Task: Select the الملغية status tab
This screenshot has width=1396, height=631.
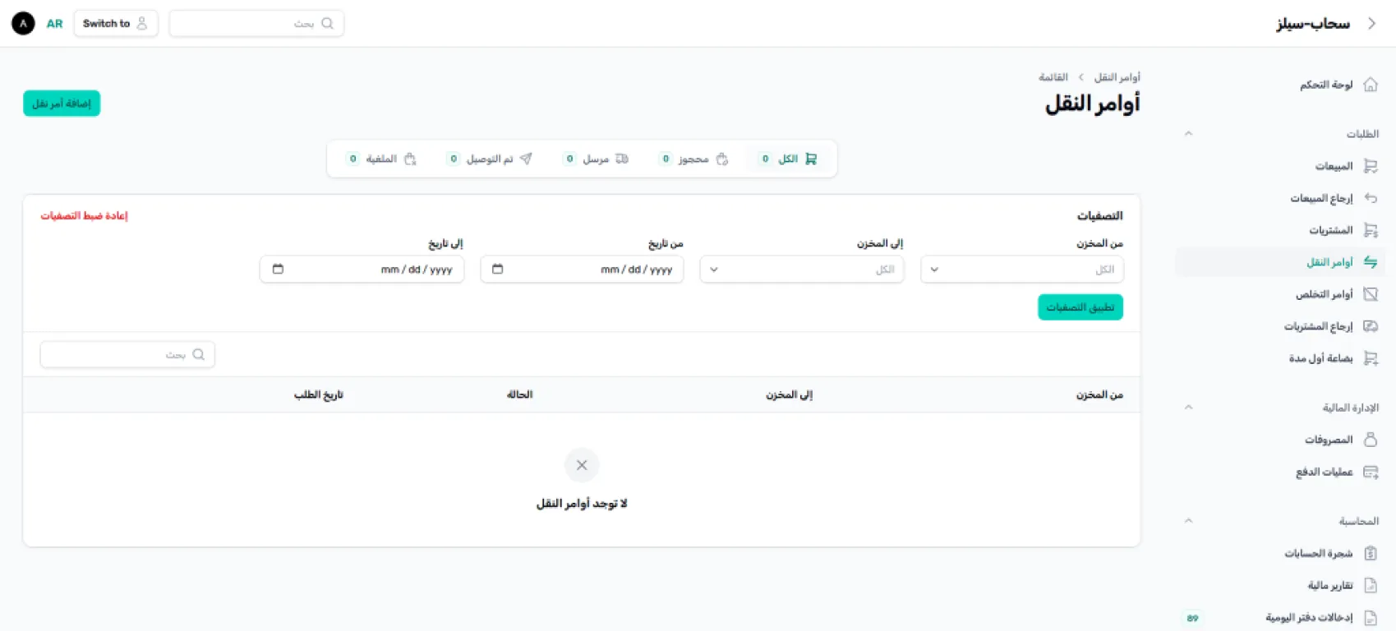Action: 382,159
